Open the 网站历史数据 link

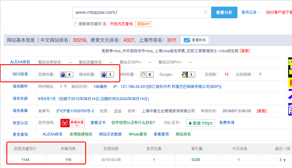110,134
